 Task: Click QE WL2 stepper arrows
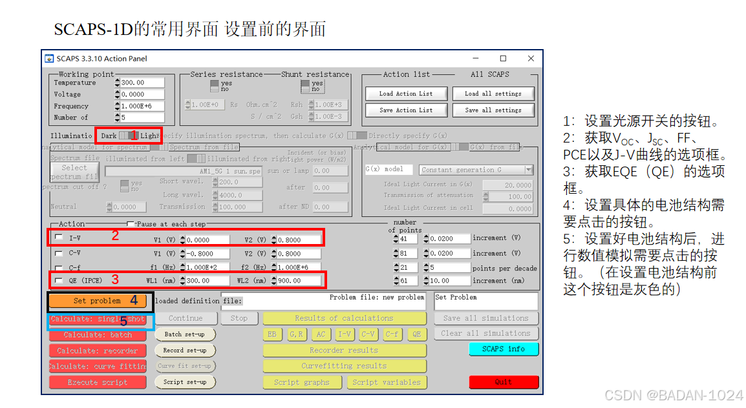(x=273, y=281)
